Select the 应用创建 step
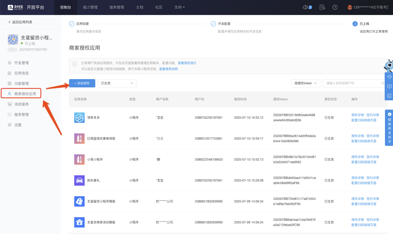393x234 pixels. [79, 24]
